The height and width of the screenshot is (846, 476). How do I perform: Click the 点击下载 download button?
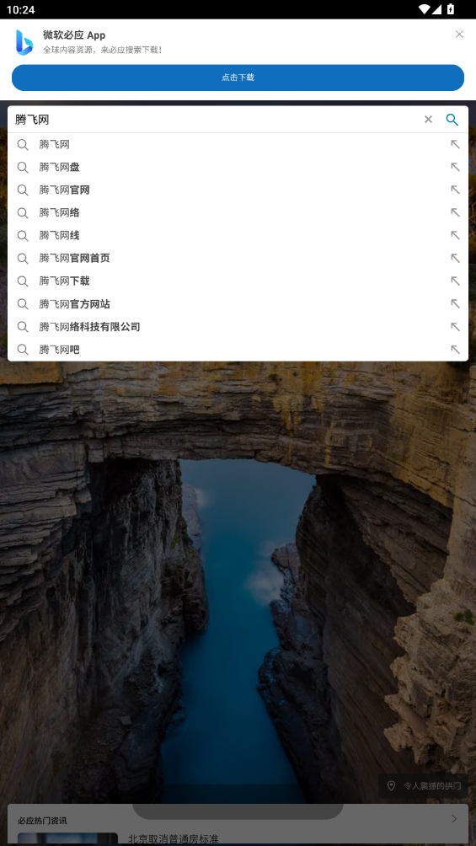pos(238,78)
